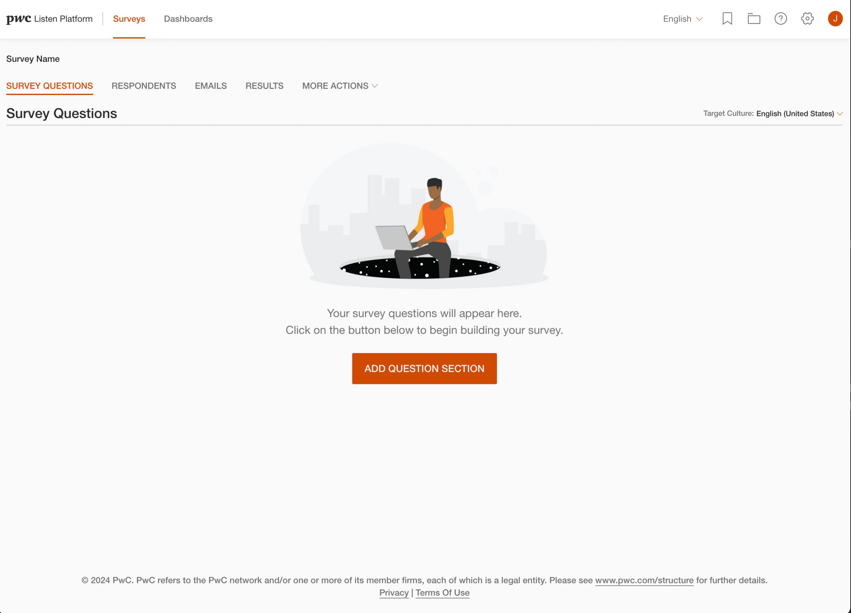View the Results tab

(264, 86)
